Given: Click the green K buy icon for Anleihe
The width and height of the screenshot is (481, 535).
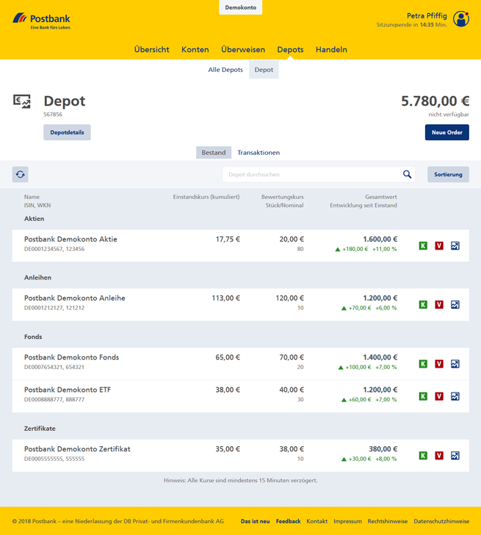Looking at the screenshot, I should [423, 305].
